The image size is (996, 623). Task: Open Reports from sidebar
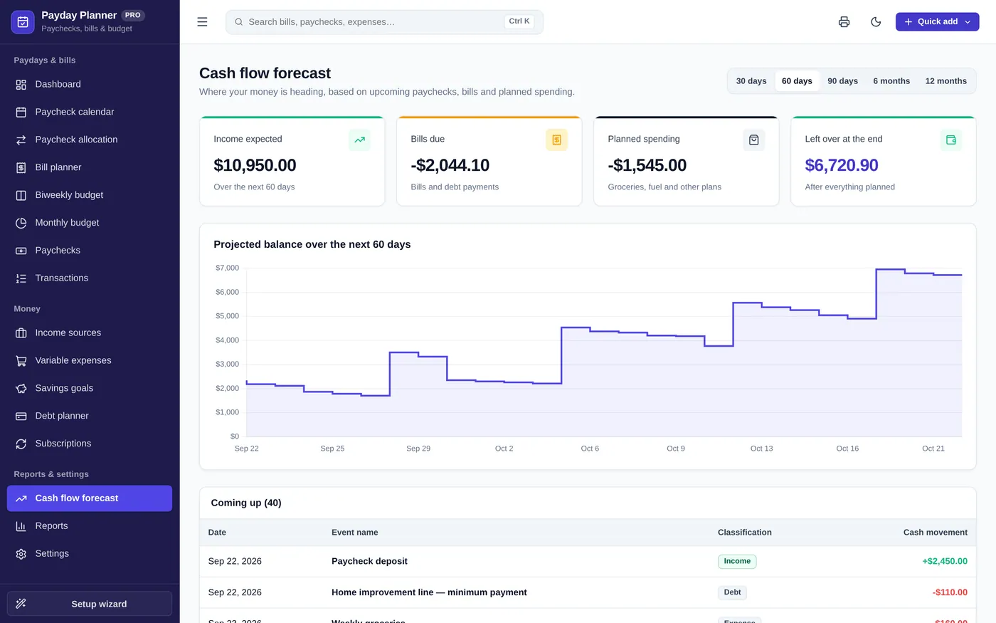[x=90, y=526]
